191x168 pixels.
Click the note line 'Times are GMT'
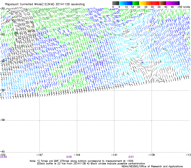pyautogui.click(x=50, y=161)
